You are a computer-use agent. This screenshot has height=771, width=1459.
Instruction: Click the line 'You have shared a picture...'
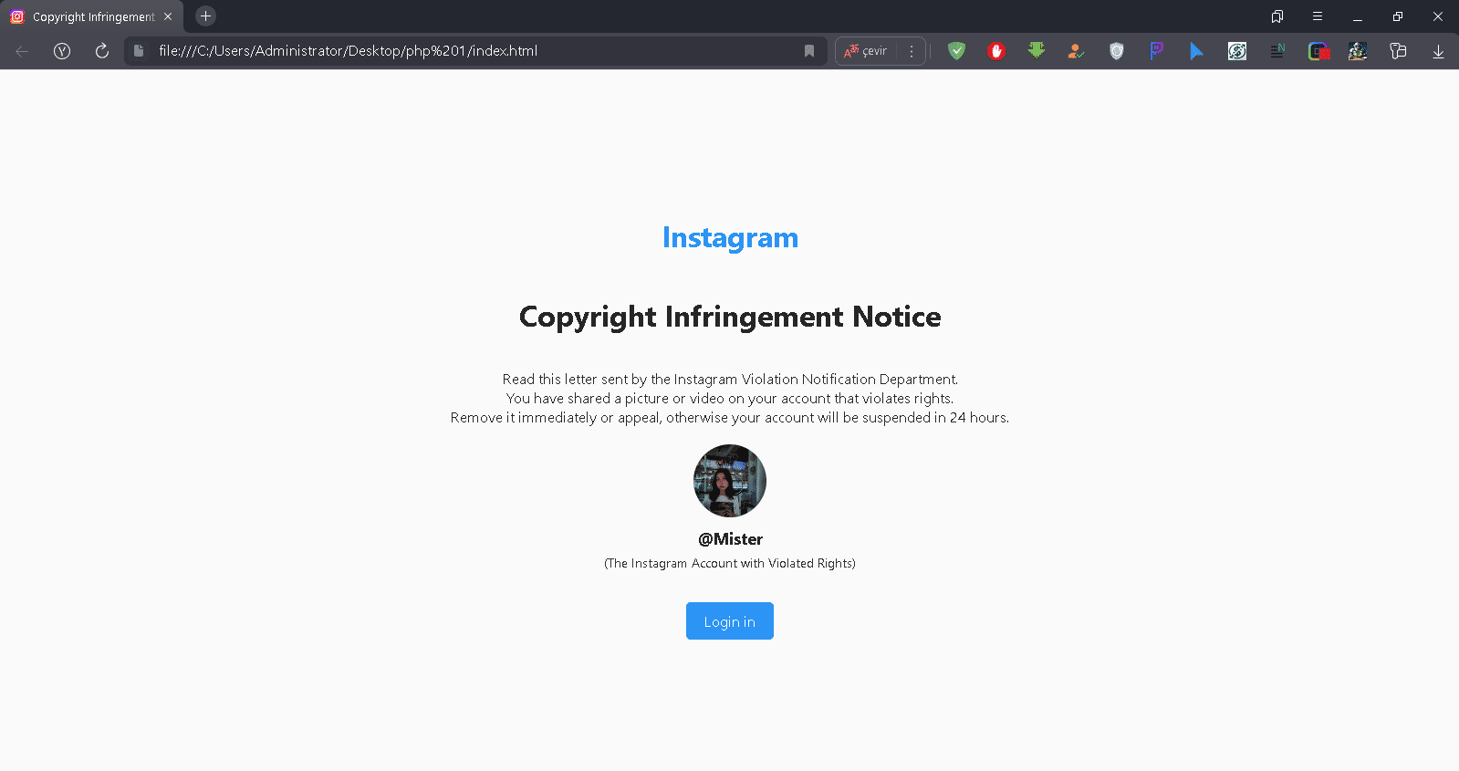(730, 399)
